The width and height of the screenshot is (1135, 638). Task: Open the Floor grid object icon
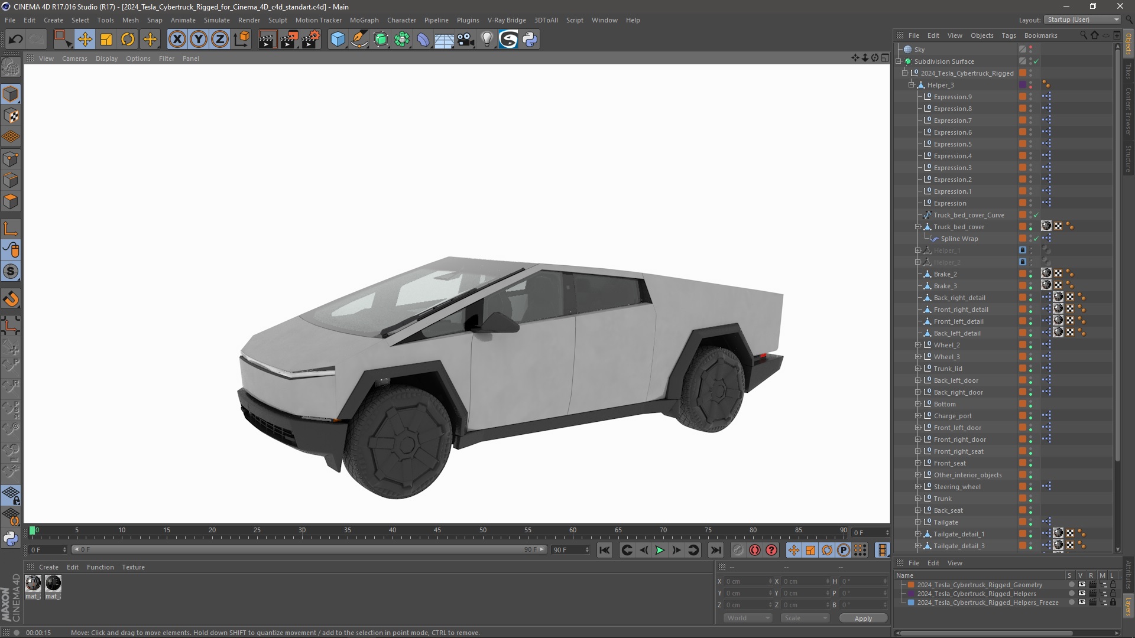tap(445, 40)
